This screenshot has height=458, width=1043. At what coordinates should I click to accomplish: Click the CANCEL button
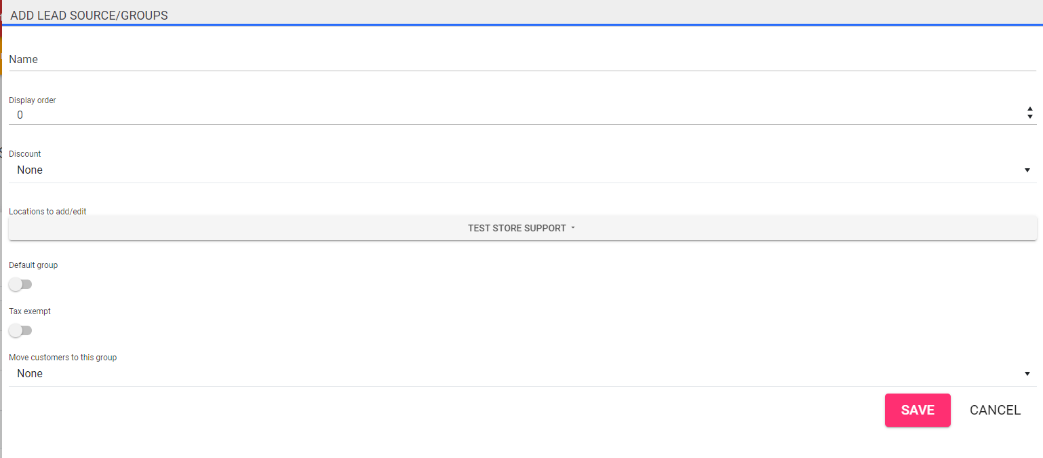click(x=995, y=410)
